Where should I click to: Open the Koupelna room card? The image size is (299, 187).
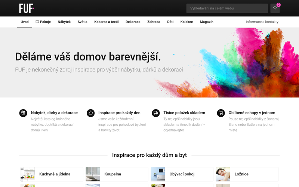click(117, 174)
